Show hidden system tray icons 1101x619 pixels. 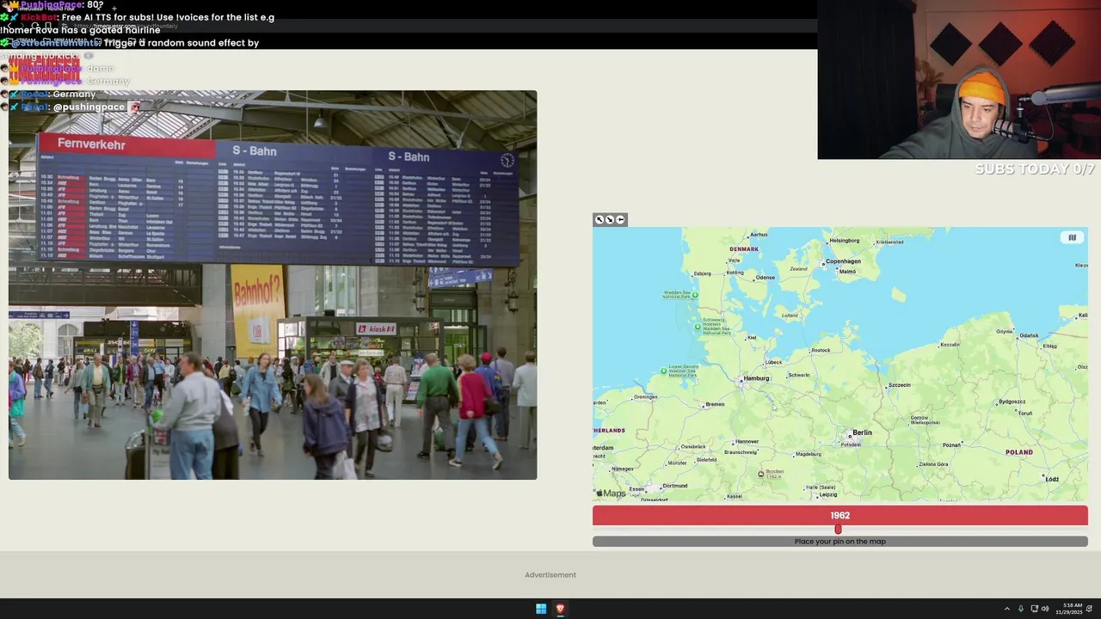tap(1006, 609)
